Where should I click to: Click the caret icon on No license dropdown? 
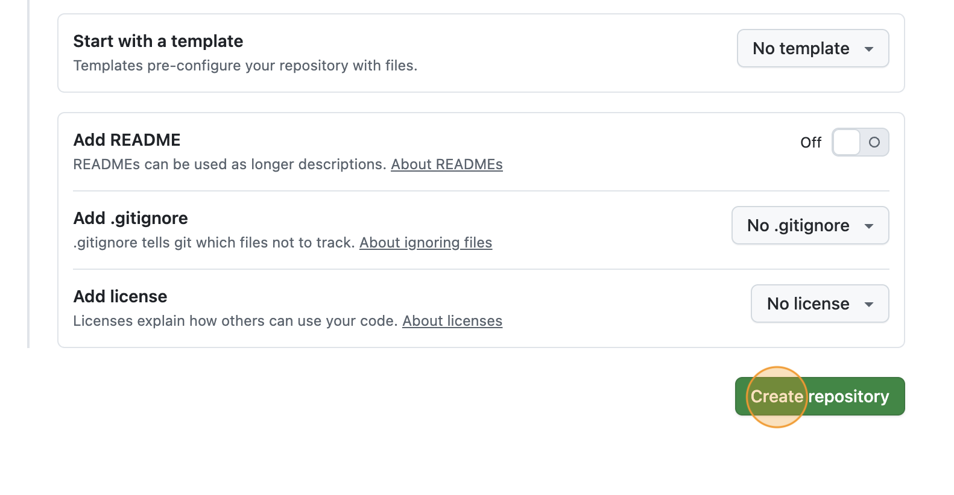869,304
